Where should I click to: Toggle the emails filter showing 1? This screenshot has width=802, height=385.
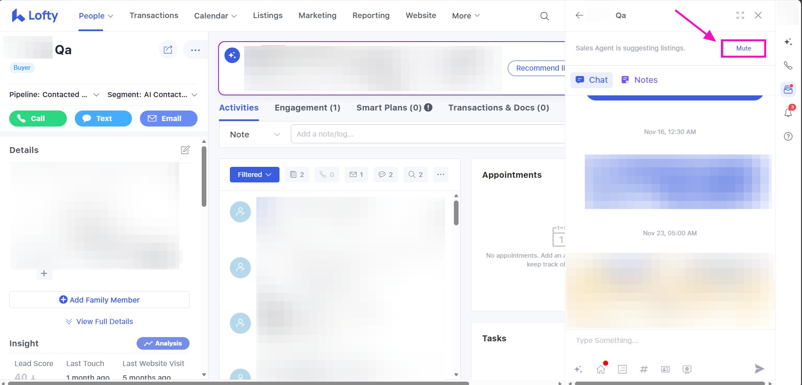356,174
